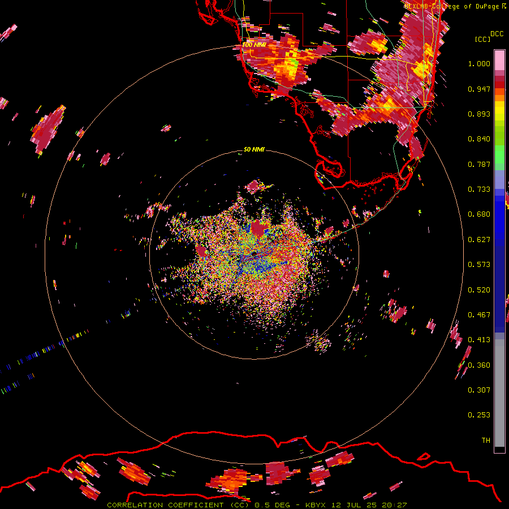
Task: Click the 0.467 scale value
Action: pos(479,315)
